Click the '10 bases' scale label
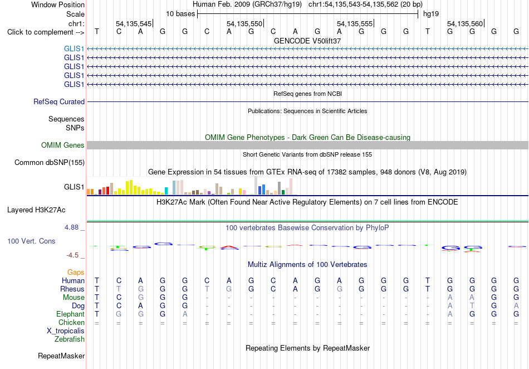 (180, 14)
